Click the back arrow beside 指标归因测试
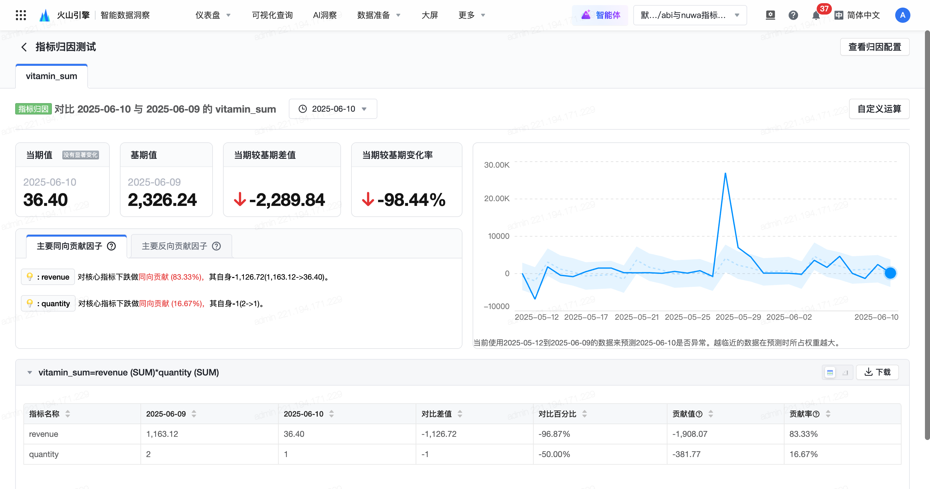This screenshot has width=930, height=489. coord(24,47)
